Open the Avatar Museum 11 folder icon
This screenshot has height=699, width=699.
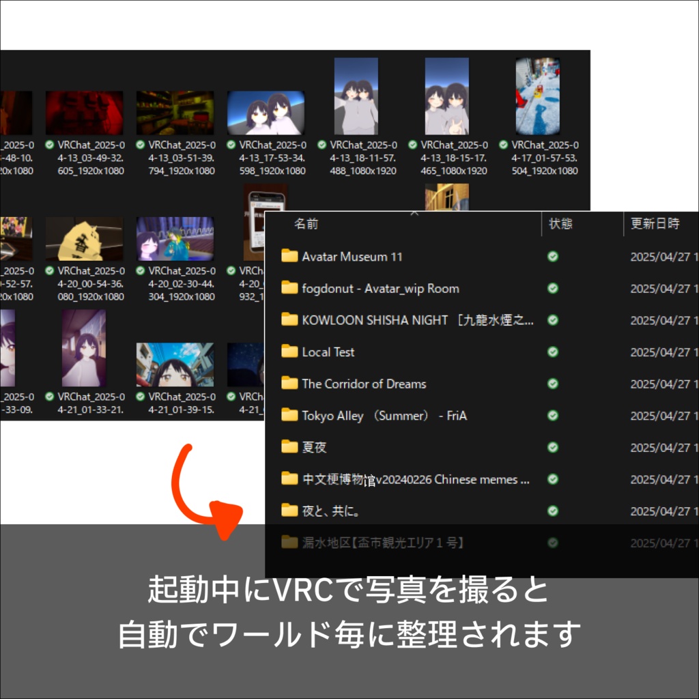point(289,256)
